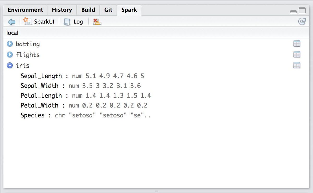Open the History tab

click(62, 10)
